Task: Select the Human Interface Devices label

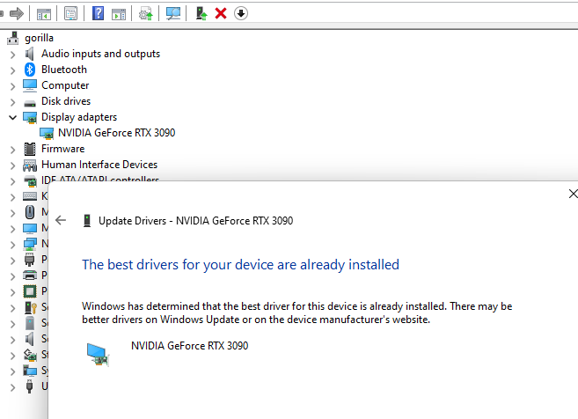Action: (99, 165)
